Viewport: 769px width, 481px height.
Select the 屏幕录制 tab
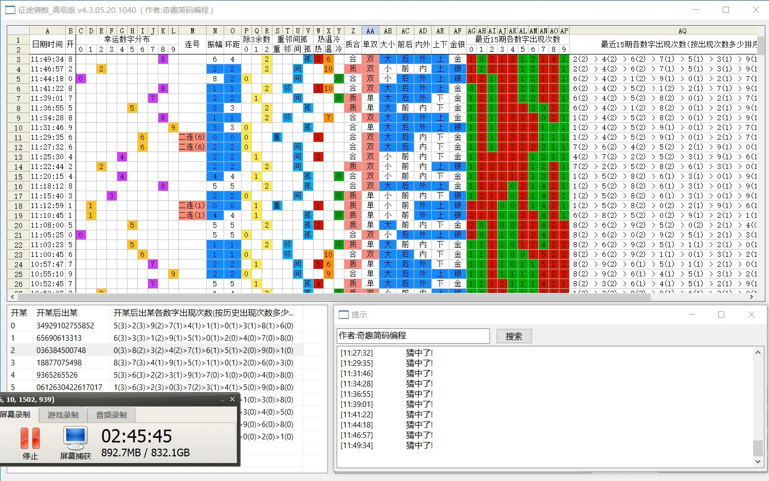tap(15, 415)
